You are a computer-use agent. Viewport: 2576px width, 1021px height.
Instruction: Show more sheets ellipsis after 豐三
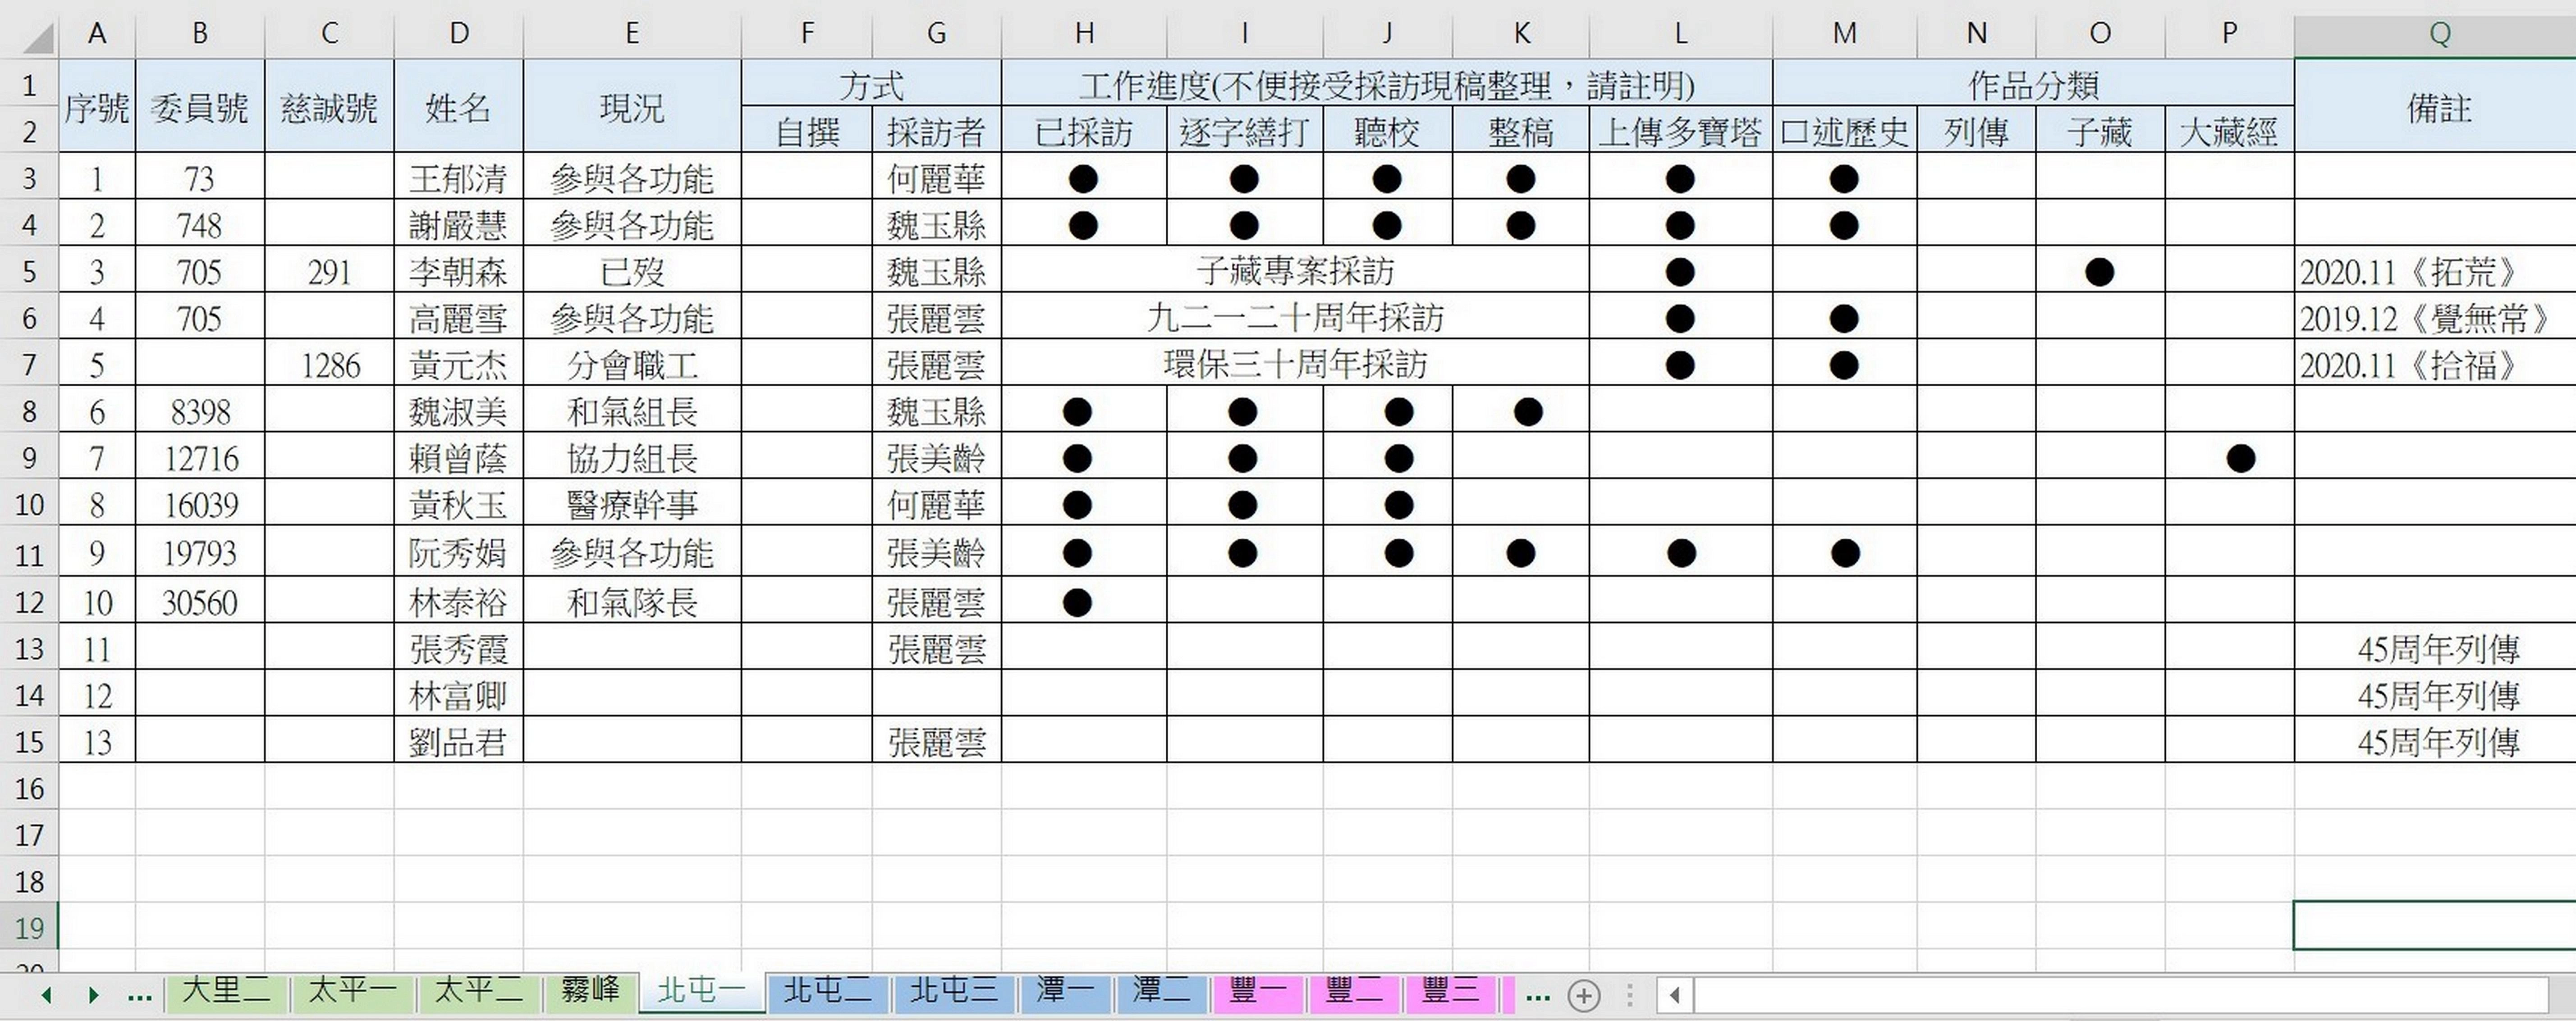coord(1538,996)
